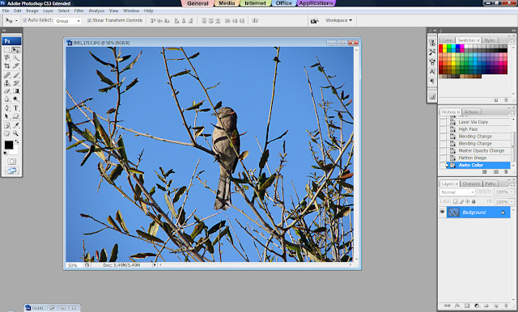Collapse right panel dock arrows
The image size is (518, 312).
point(514,31)
